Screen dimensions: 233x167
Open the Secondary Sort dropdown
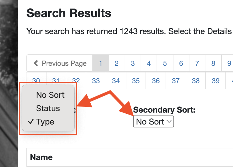click(x=153, y=122)
